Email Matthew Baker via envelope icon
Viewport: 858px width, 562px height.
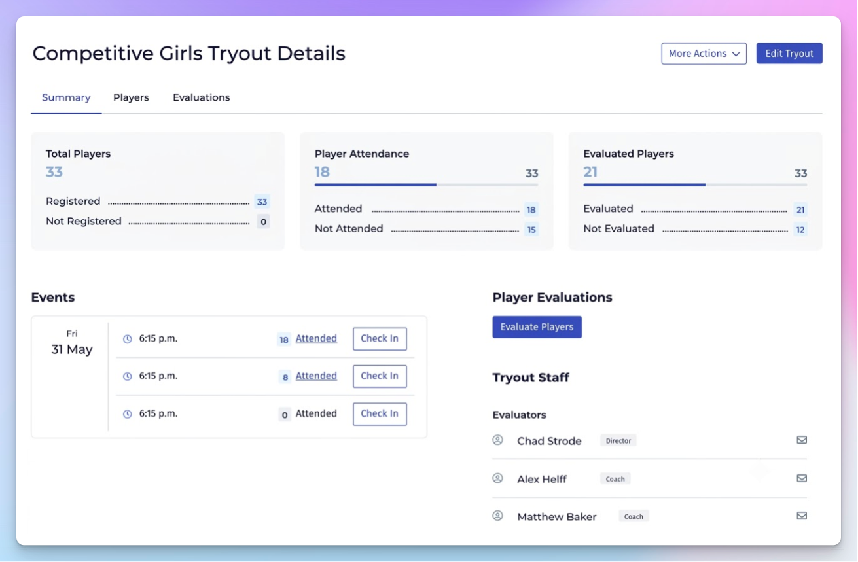[x=802, y=516]
